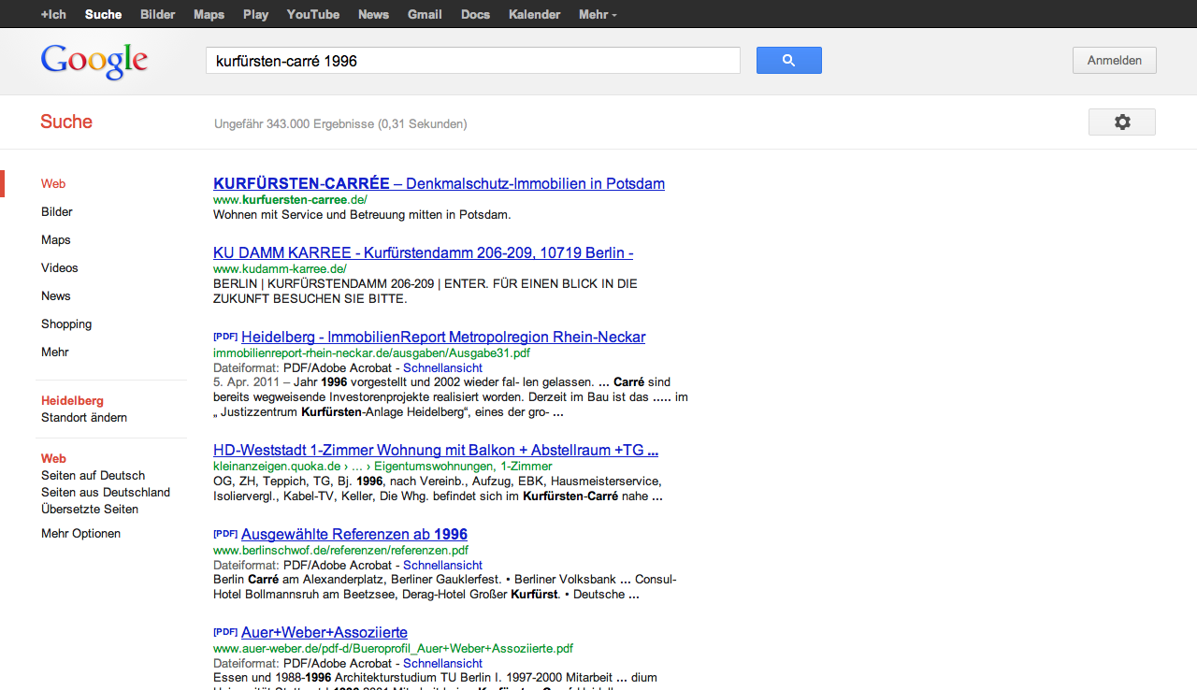Viewport: 1197px width, 690px height.
Task: Open Docs in the top bar
Action: [475, 14]
